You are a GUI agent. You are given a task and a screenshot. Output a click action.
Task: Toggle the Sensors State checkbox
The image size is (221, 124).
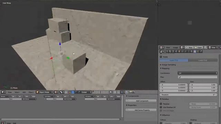pyautogui.click(x=31, y=96)
